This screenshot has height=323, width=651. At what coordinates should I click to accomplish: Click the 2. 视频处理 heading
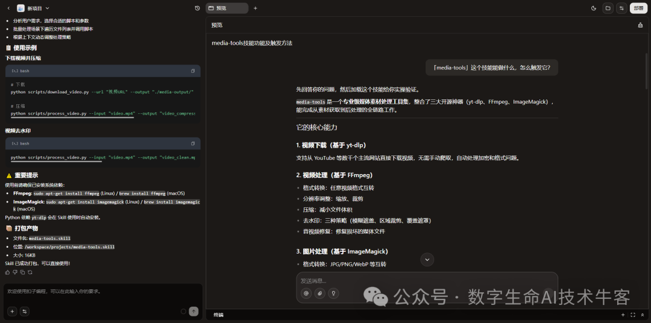pos(335,175)
